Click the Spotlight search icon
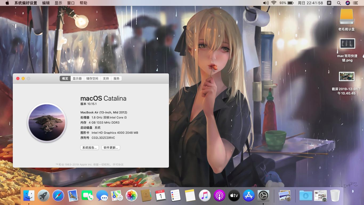364x205 pixels. [339, 3]
